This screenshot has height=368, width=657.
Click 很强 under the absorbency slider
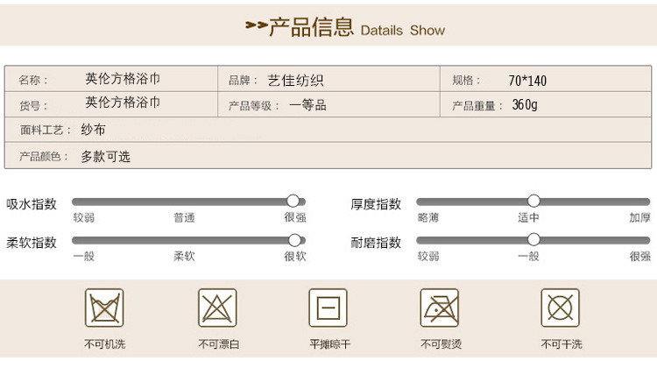(295, 217)
